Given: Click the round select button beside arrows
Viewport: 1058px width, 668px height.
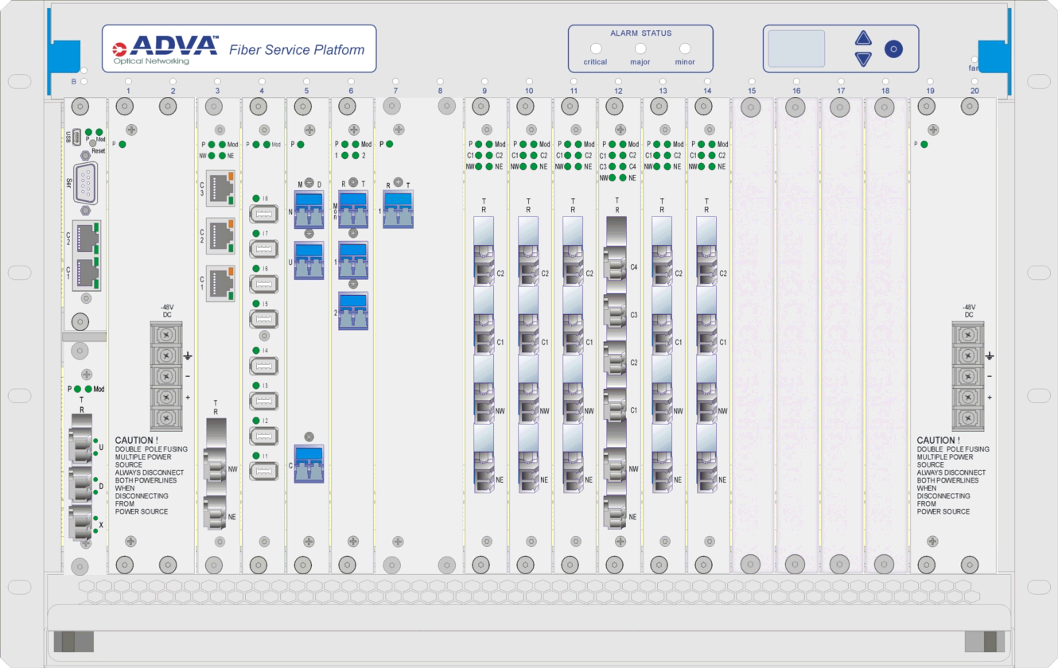Looking at the screenshot, I should point(893,49).
